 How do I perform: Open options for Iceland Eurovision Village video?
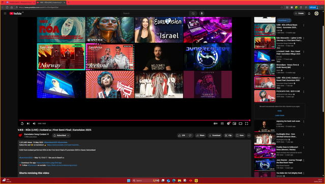coord(304,51)
